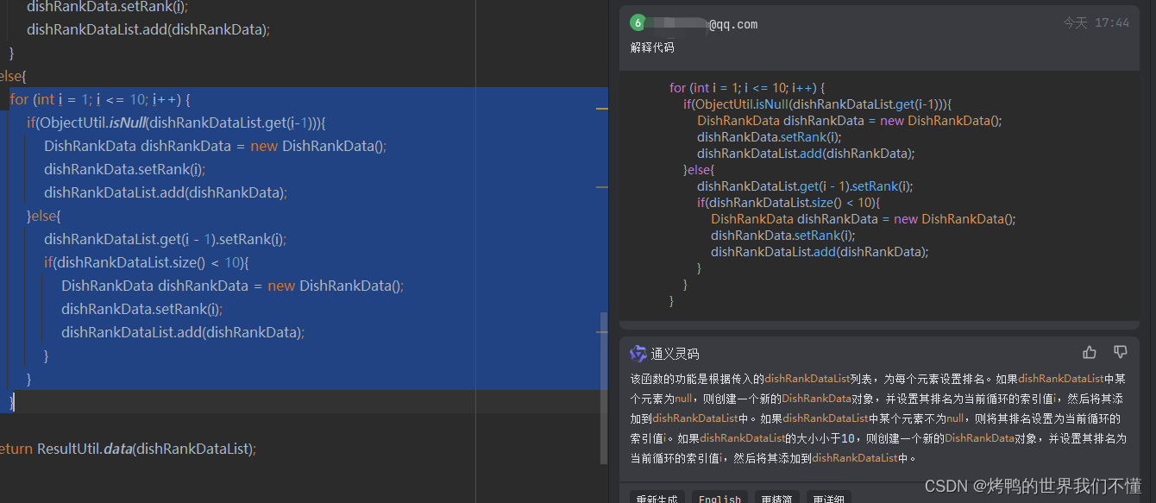1156x503 pixels.
Task: Click the size() < 10 line in the chat code block
Action: pyautogui.click(x=788, y=203)
